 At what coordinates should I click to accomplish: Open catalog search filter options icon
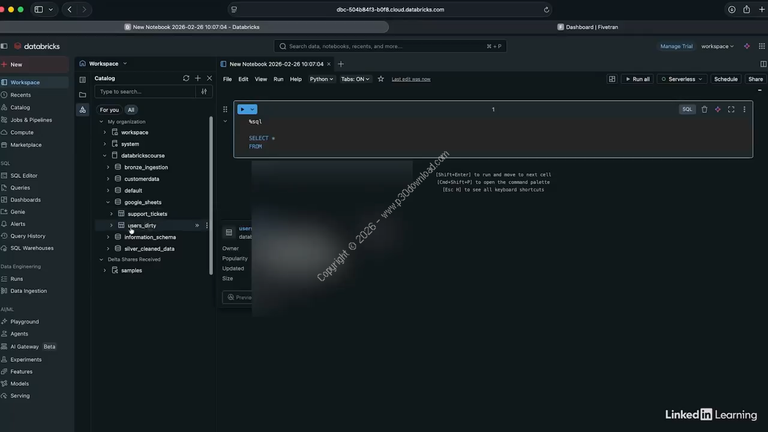(x=204, y=91)
